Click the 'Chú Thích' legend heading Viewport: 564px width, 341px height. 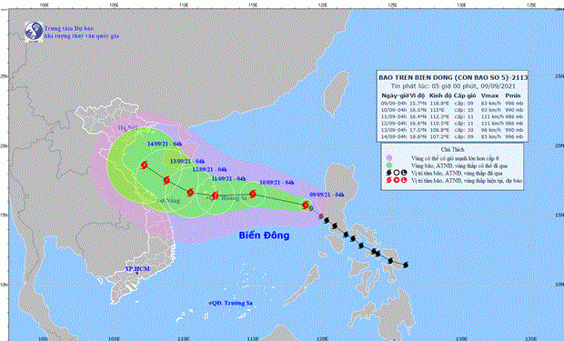[x=452, y=149]
